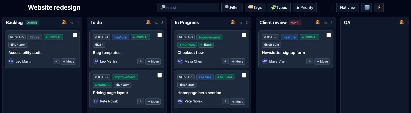Move the Newsletter signup form card
The image size is (411, 113).
click(322, 61)
